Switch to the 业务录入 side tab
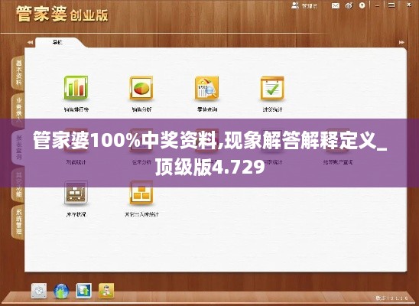419x306 pixels. (x=18, y=110)
